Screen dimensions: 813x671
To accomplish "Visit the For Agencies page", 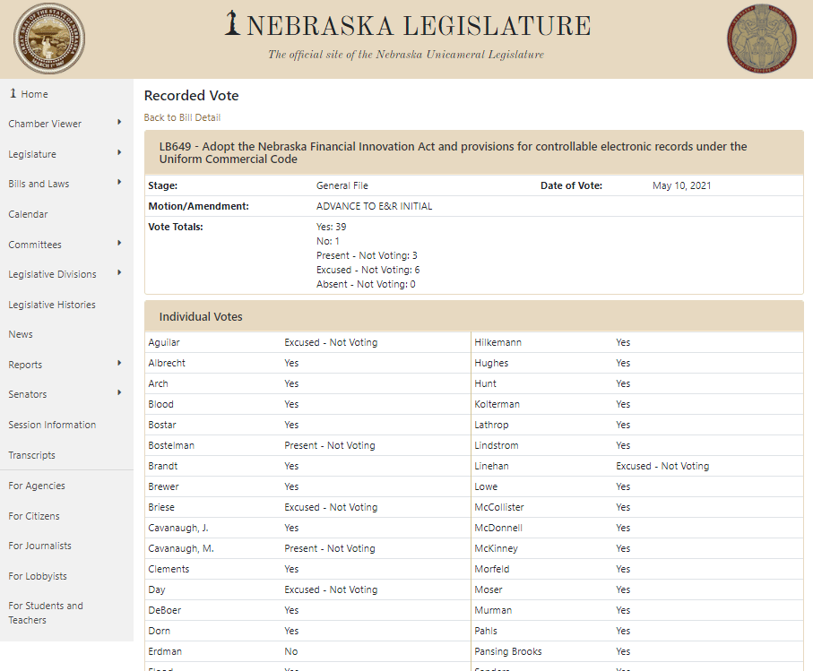I will pos(37,486).
